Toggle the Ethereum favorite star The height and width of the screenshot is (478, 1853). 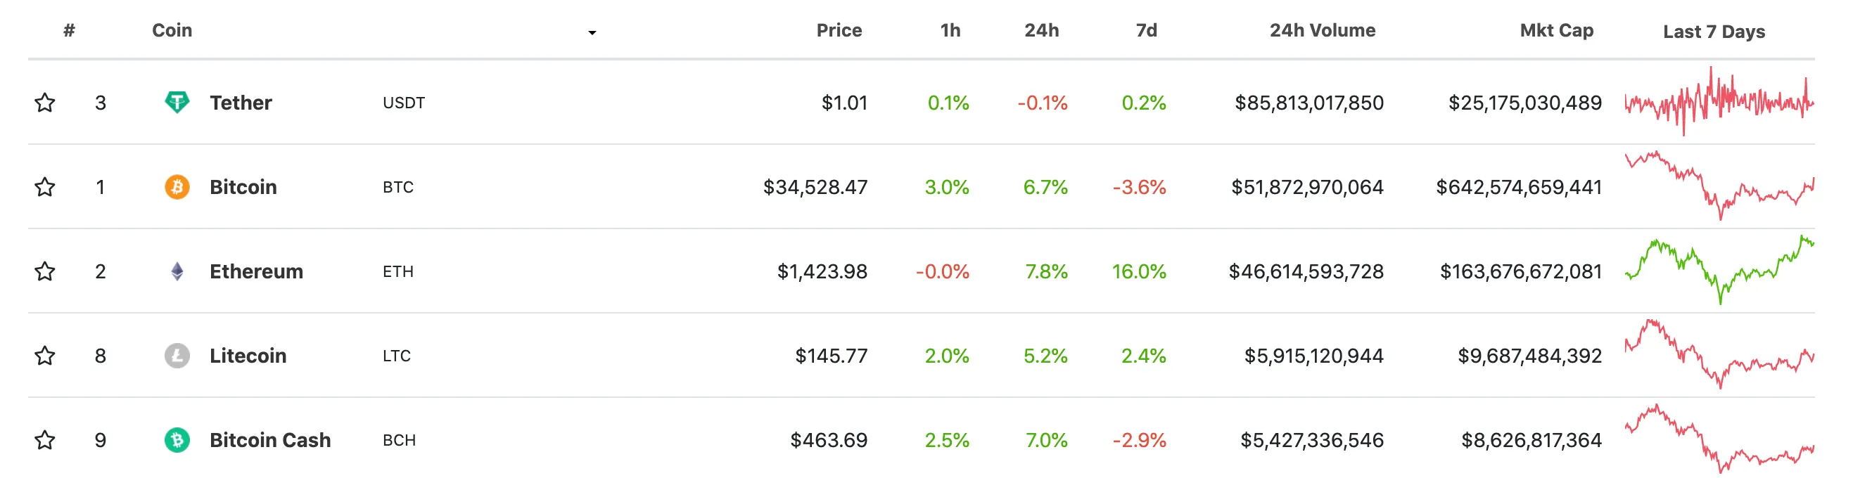(44, 271)
